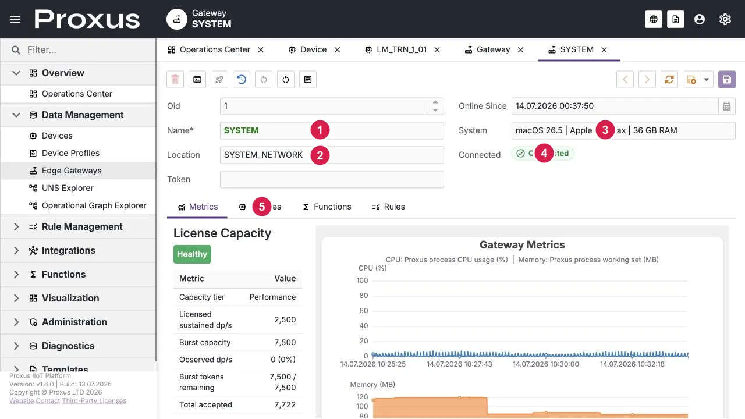745x419 pixels.
Task: Open the hamburger navigation menu
Action: coord(16,19)
